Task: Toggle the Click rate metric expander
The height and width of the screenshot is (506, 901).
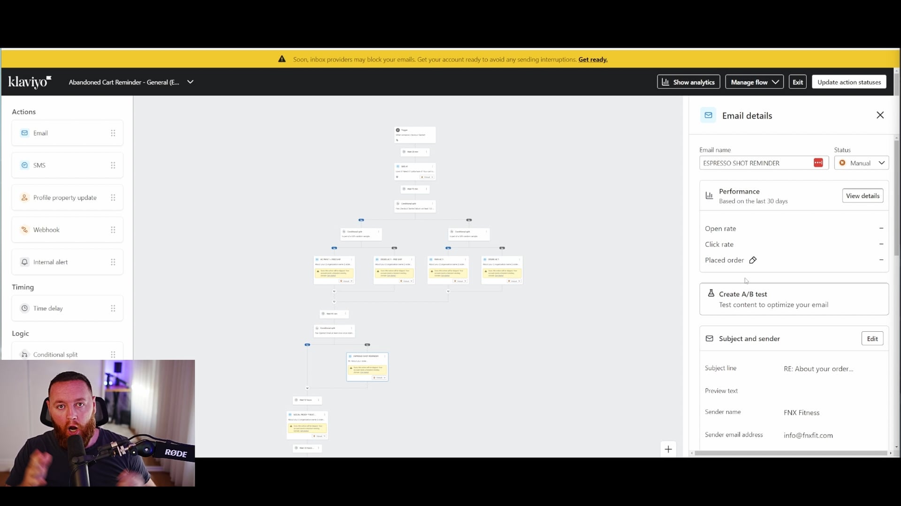Action: (881, 244)
